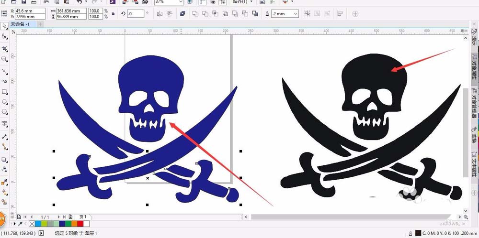Select the Freehand drawing tool
Screen dimensions: 479x238
(5, 72)
